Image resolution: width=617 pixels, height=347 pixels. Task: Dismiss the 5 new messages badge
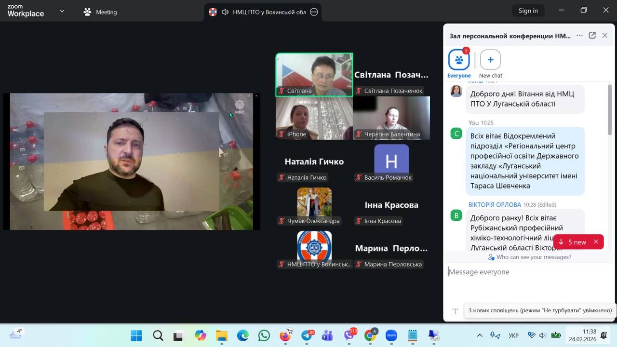[x=596, y=242]
